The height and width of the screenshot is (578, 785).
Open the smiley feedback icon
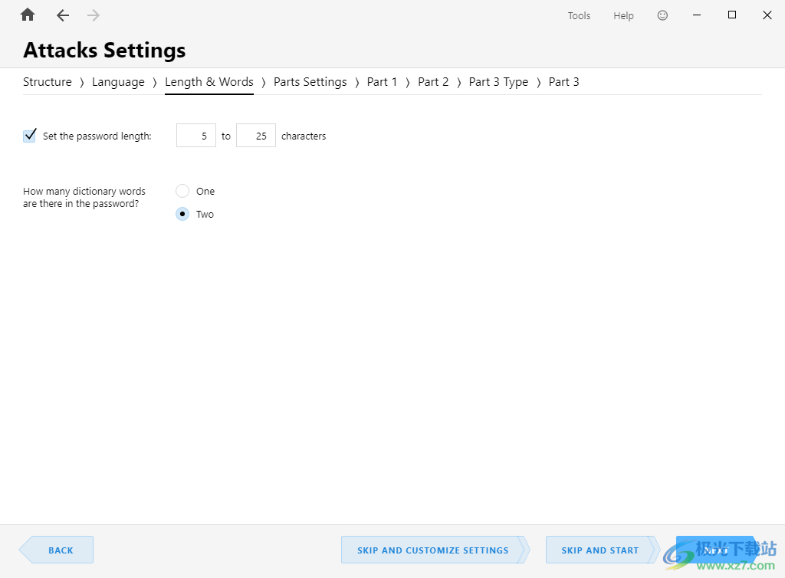[662, 15]
